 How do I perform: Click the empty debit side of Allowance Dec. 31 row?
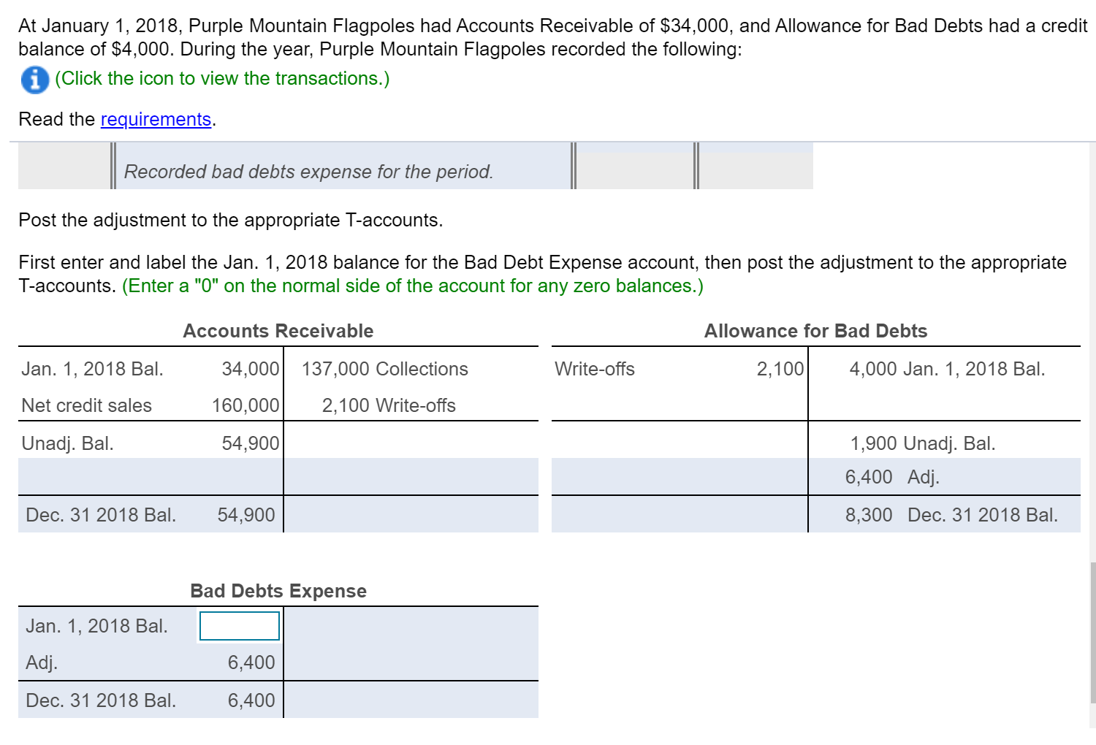680,515
